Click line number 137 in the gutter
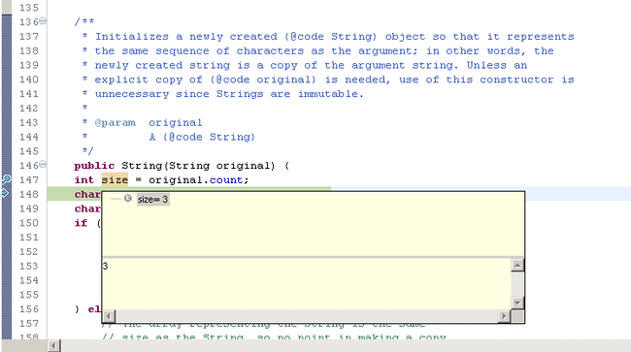Image resolution: width=631 pixels, height=352 pixels. [29, 37]
